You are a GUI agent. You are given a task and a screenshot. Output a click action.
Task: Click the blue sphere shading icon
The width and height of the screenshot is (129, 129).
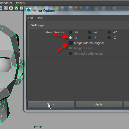(x=1, y=8)
